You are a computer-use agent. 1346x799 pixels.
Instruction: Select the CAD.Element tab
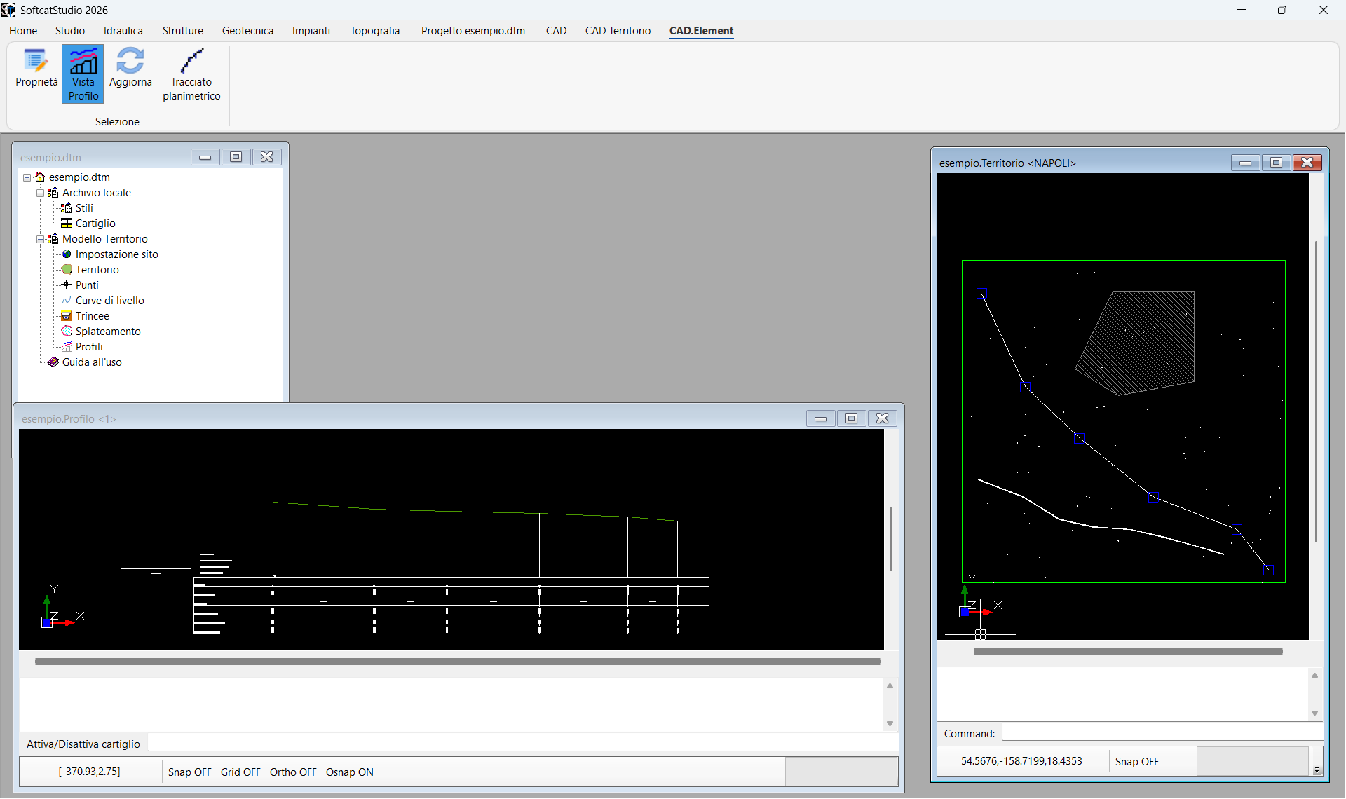702,31
